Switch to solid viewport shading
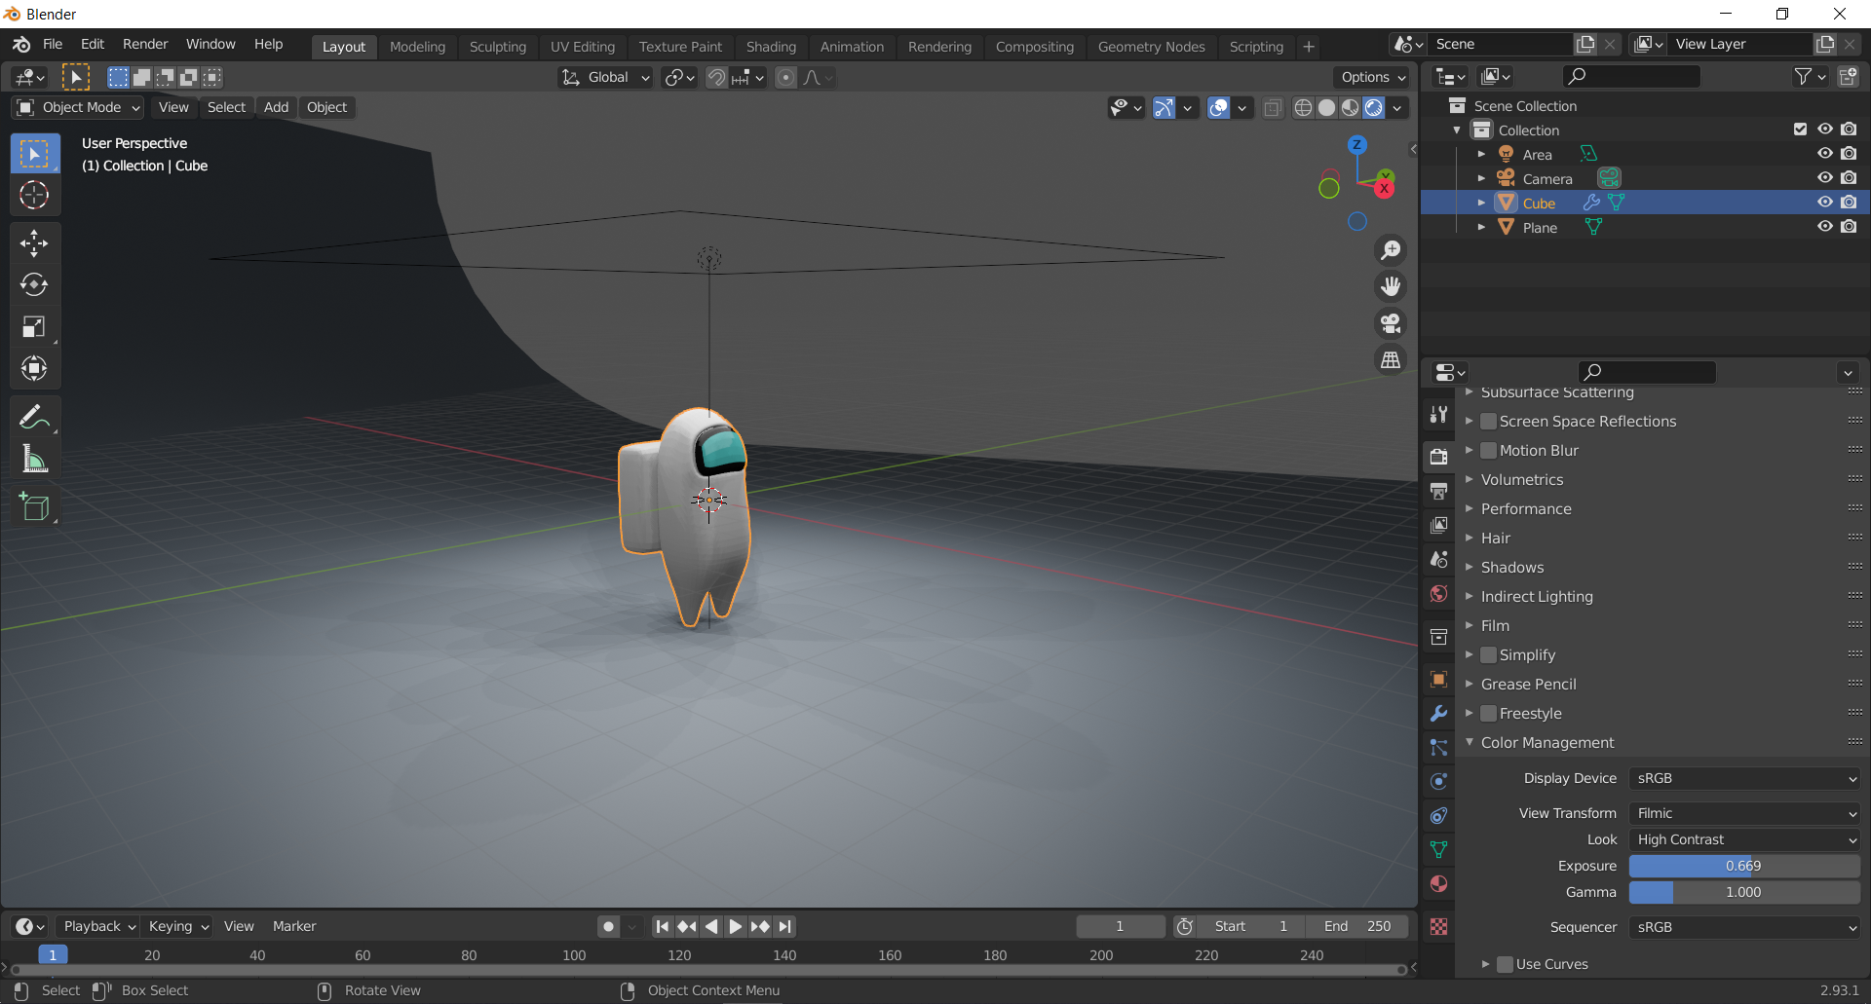The image size is (1871, 1004). tap(1326, 108)
